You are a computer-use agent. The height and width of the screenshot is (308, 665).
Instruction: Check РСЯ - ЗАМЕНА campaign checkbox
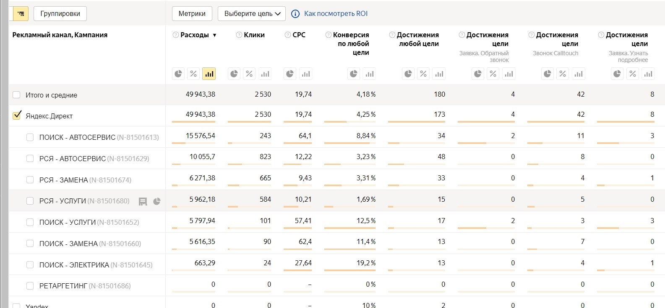30,180
